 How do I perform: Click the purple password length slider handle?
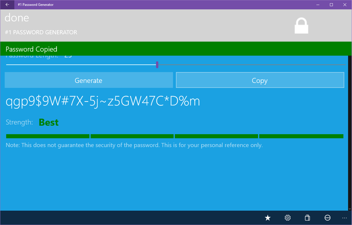click(x=157, y=65)
